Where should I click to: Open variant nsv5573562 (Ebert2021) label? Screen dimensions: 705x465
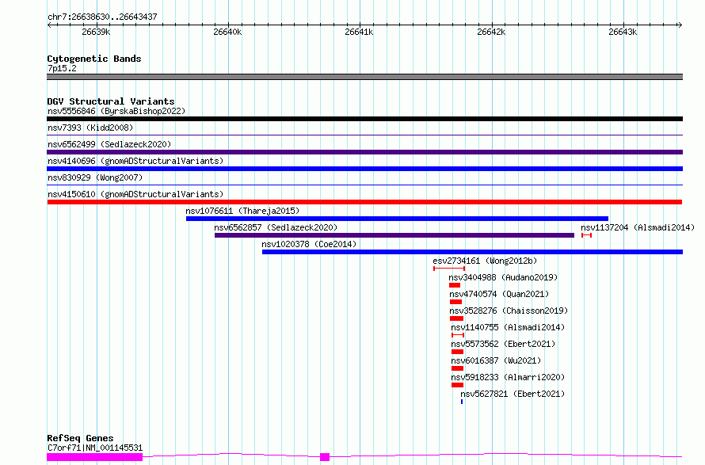503,344
